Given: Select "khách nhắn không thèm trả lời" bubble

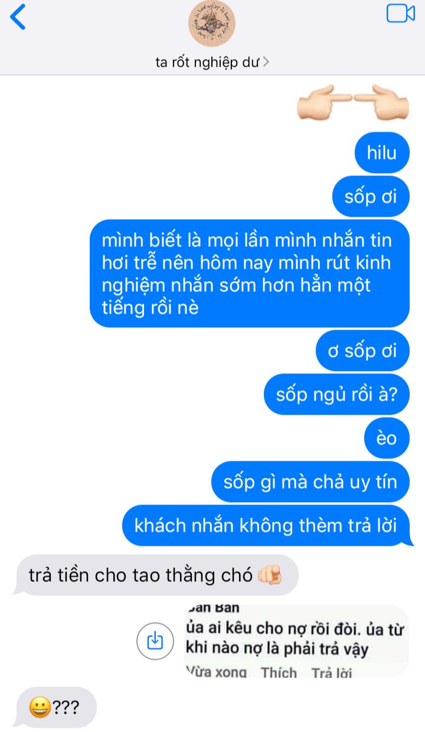Looking at the screenshot, I should click(266, 525).
